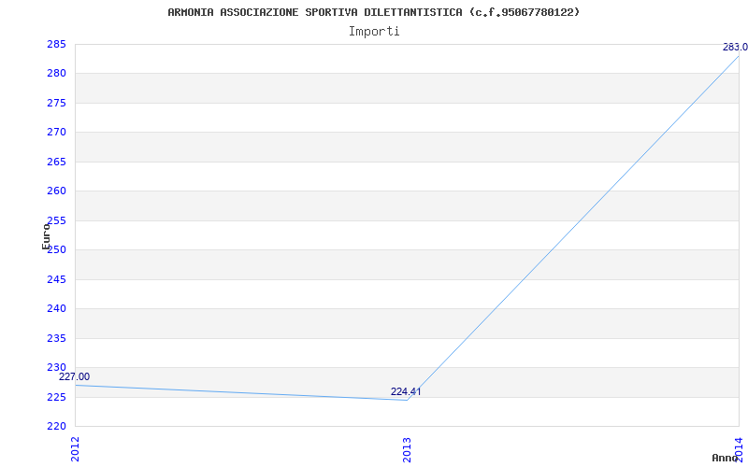748x467 pixels.
Task: Click the 230 y-axis tick label
Action: point(56,367)
